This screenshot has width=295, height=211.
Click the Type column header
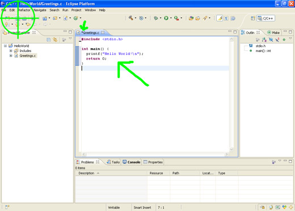227,173
